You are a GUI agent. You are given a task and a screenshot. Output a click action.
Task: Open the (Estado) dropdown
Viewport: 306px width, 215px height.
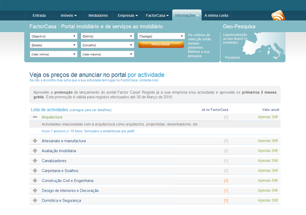pyautogui.click(x=53, y=45)
